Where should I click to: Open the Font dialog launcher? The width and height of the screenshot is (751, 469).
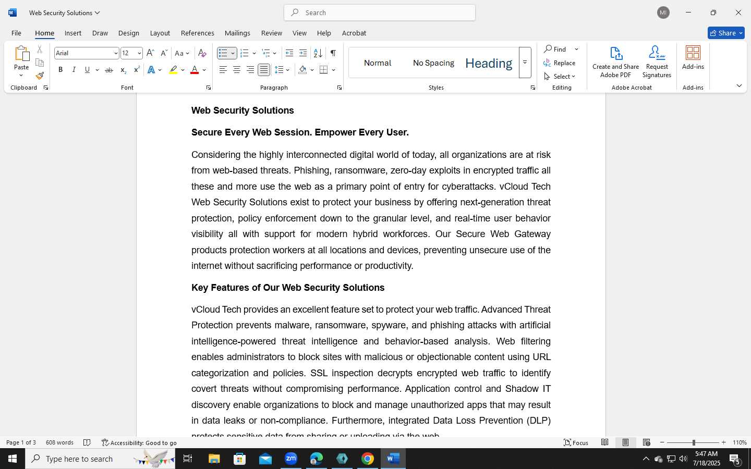pyautogui.click(x=209, y=88)
